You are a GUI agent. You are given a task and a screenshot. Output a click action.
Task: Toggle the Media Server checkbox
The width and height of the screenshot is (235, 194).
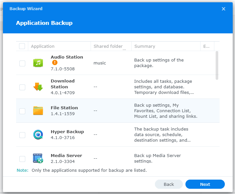pyautogui.click(x=22, y=159)
